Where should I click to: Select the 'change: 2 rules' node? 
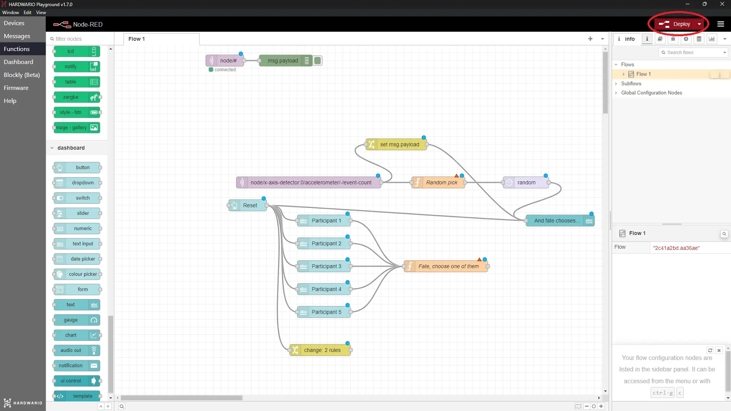pyautogui.click(x=320, y=350)
